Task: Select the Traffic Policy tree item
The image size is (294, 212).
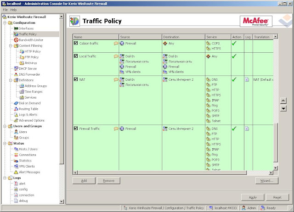Action: tap(28, 34)
